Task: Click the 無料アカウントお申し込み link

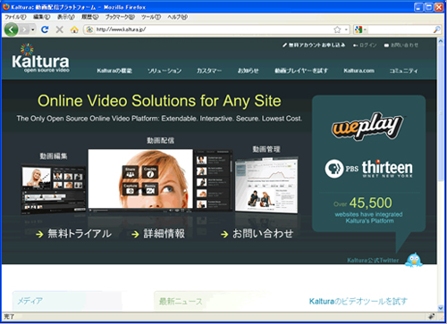Action: coord(314,46)
